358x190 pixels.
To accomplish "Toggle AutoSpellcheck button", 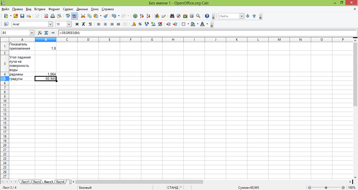I will pyautogui.click(x=74, y=16).
